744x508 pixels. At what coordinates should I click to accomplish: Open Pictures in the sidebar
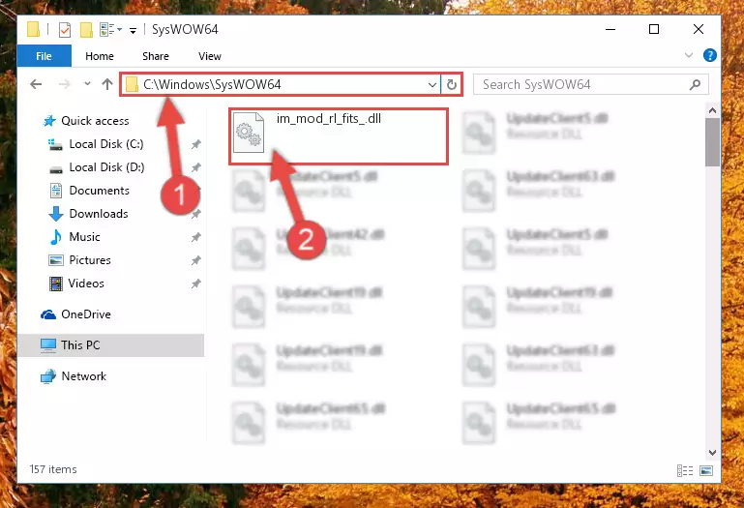click(x=90, y=260)
